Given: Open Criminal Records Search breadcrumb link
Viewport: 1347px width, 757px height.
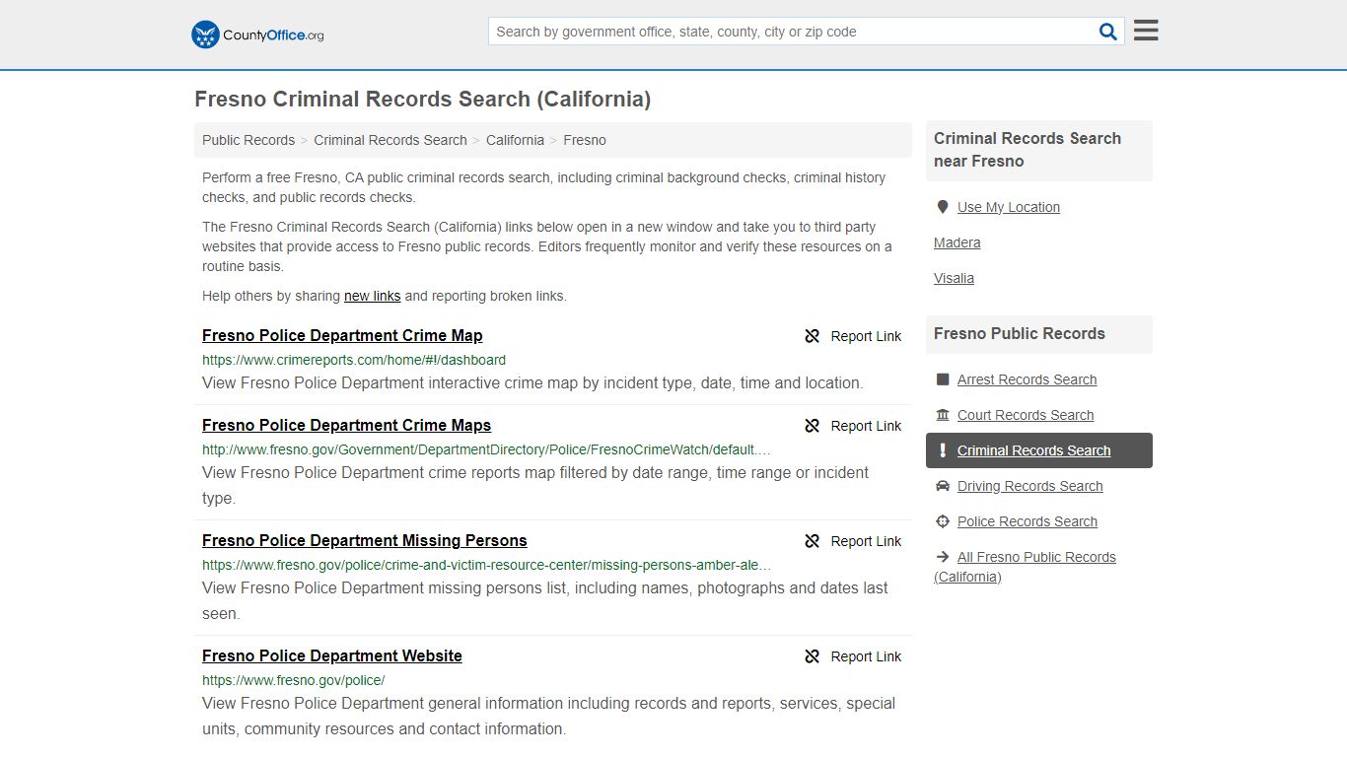Looking at the screenshot, I should click(390, 140).
